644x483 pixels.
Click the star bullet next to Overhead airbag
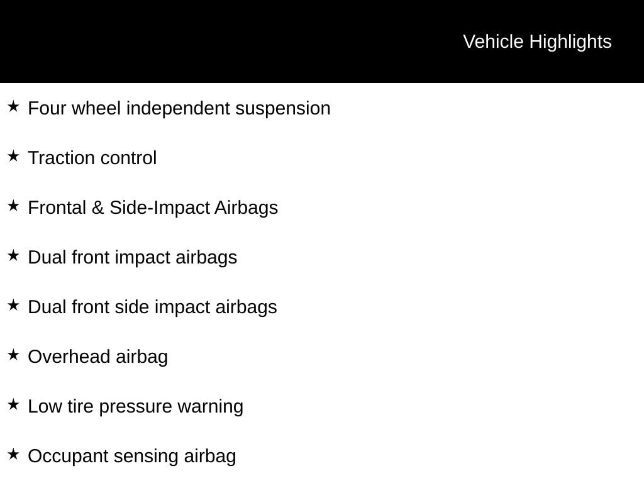pos(13,355)
